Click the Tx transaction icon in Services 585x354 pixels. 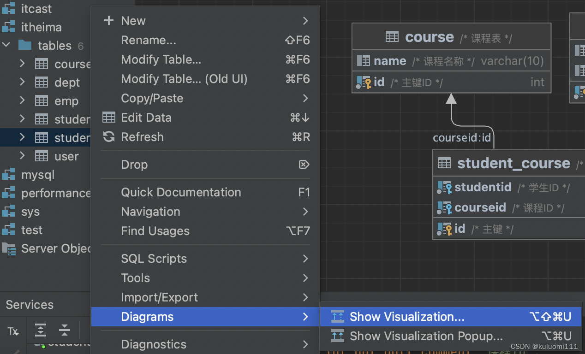pyautogui.click(x=13, y=330)
